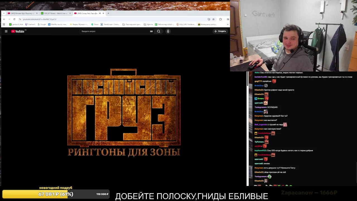Expand the Крипта bookmark folder

click(148, 25)
